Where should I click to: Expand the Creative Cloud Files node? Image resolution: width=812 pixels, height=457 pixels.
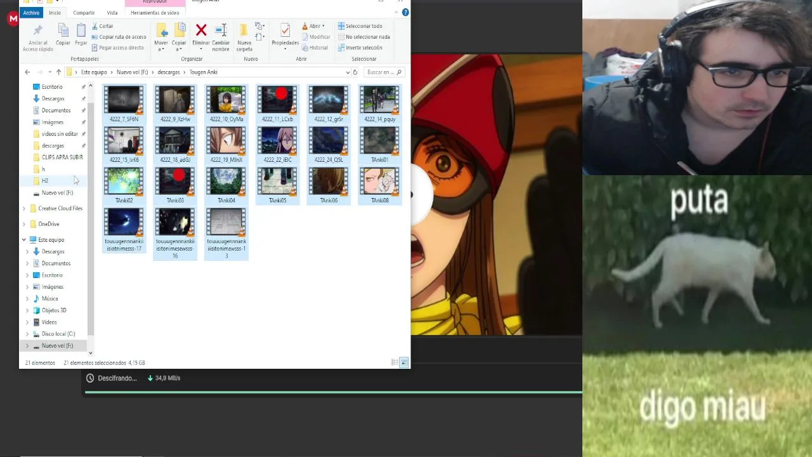(x=24, y=208)
